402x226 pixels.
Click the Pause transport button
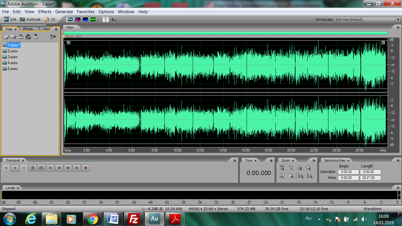tap(24, 168)
